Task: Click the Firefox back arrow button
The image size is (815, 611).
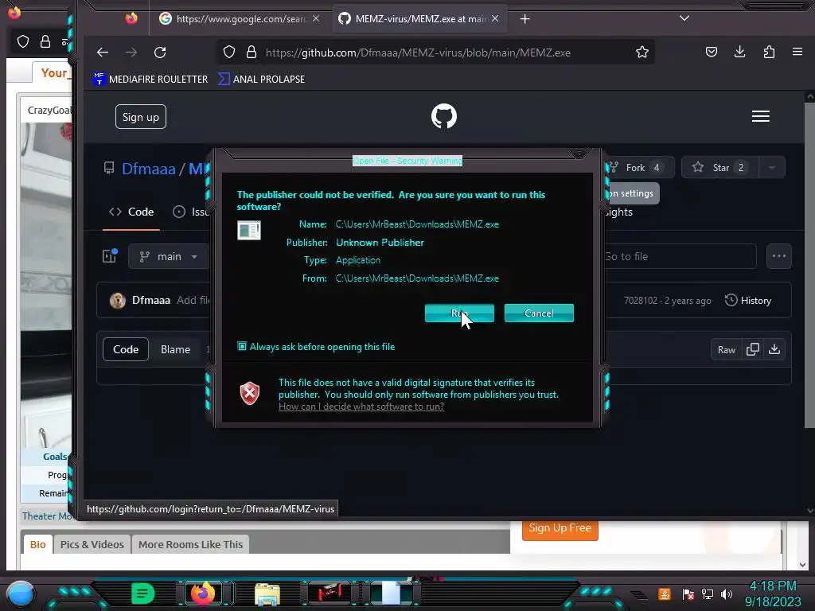Action: (x=103, y=53)
